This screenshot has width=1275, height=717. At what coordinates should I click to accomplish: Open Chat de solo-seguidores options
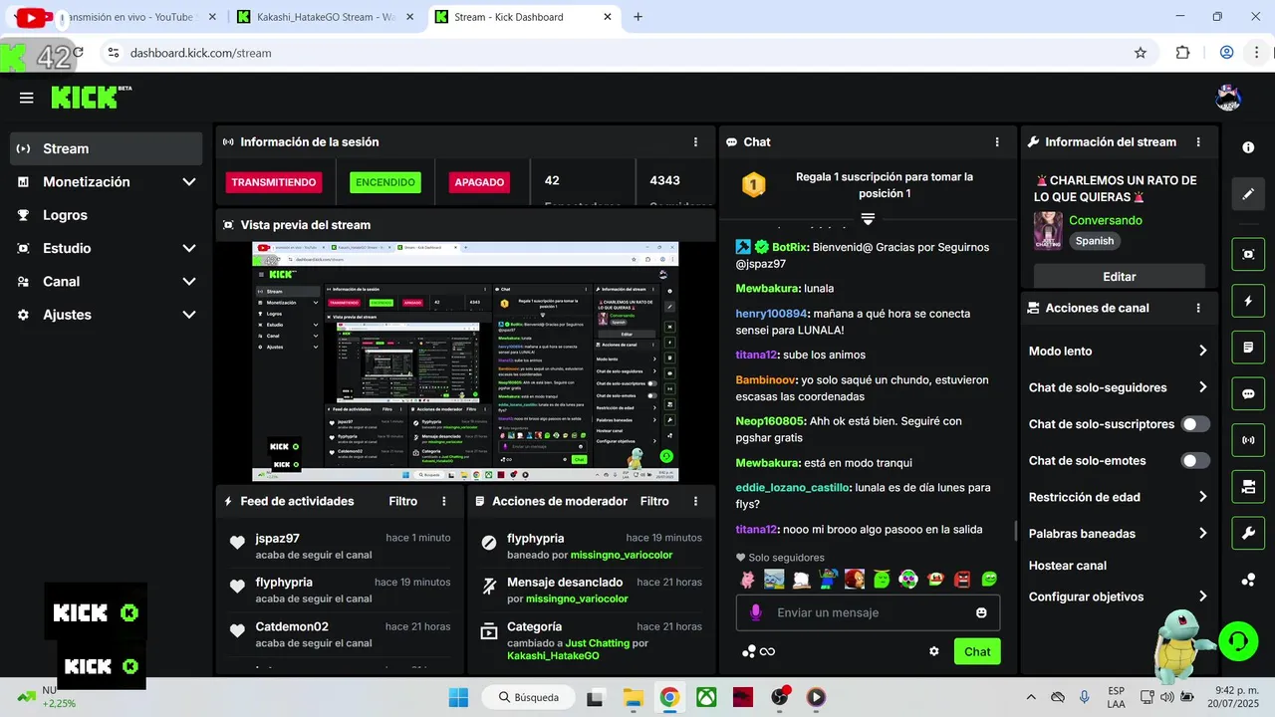click(1118, 387)
